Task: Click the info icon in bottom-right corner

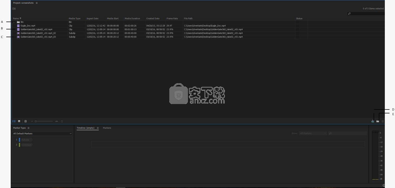Action: (384, 185)
